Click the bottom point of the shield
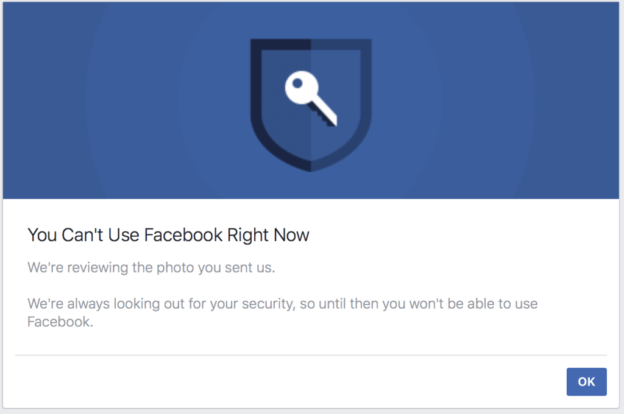Image resolution: width=624 pixels, height=414 pixels. coord(311,169)
